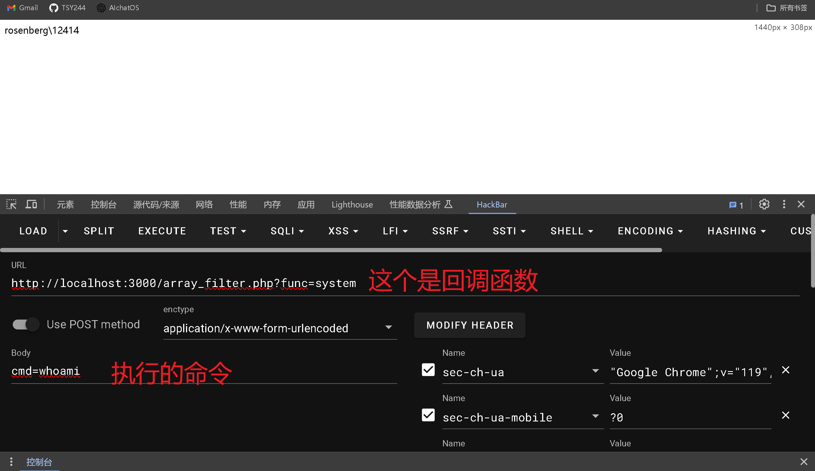Click the inspect element picker icon

(x=11, y=204)
